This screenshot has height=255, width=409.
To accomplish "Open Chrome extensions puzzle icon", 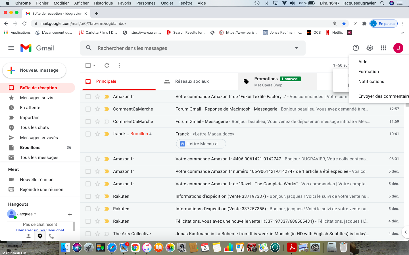I will tap(364, 24).
